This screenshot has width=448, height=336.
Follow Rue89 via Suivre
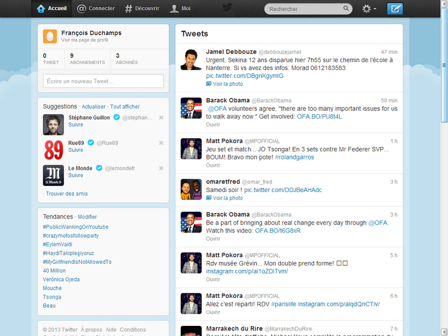pos(76,150)
